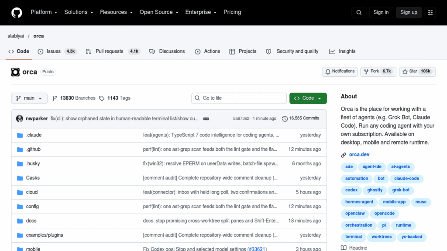Image resolution: width=447 pixels, height=251 pixels.
Task: Open nwparker's avatar in commit bar
Action: pyautogui.click(x=19, y=119)
